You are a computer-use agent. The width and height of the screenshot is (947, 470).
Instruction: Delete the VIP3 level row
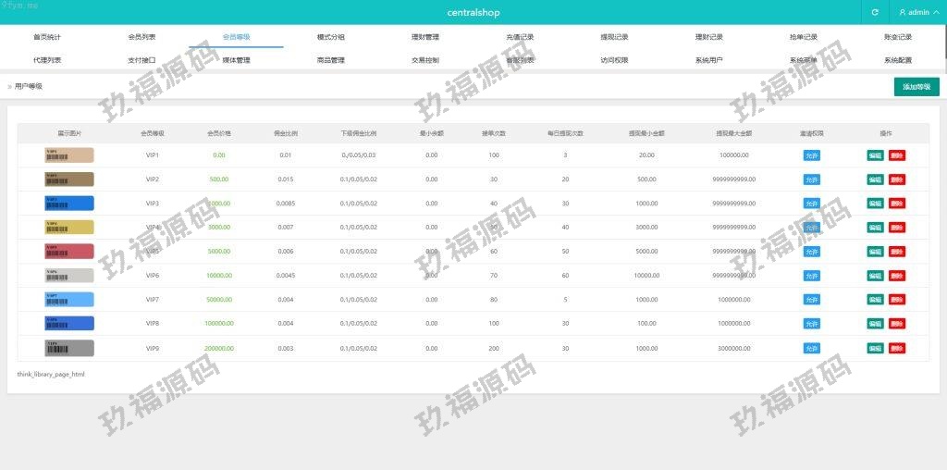(x=896, y=204)
